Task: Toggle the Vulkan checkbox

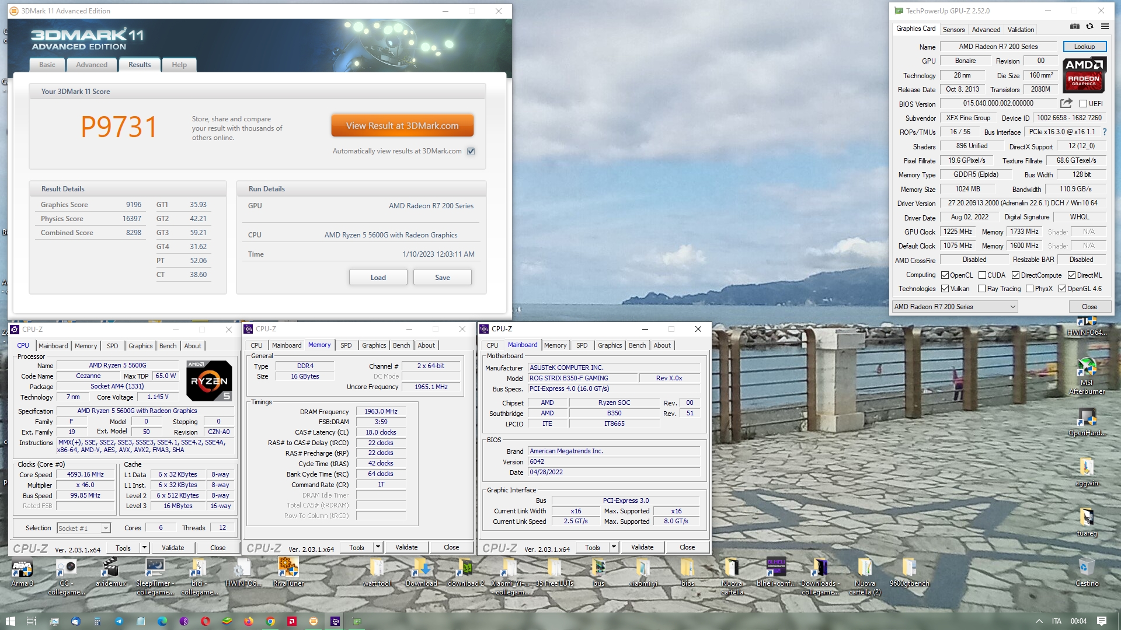Action: tap(945, 289)
